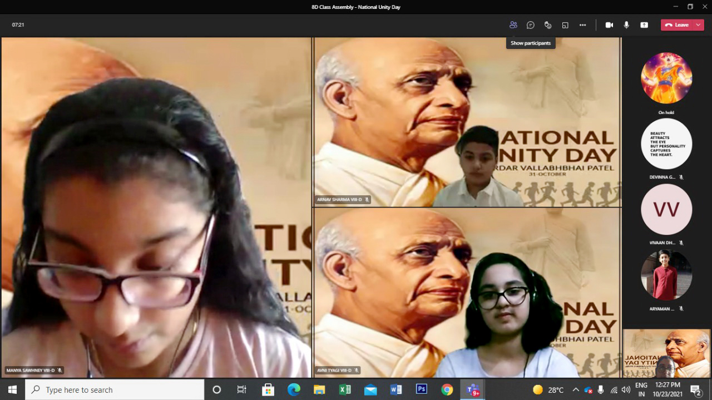The image size is (712, 400).
Task: Show hidden system tray icons
Action: (x=576, y=389)
